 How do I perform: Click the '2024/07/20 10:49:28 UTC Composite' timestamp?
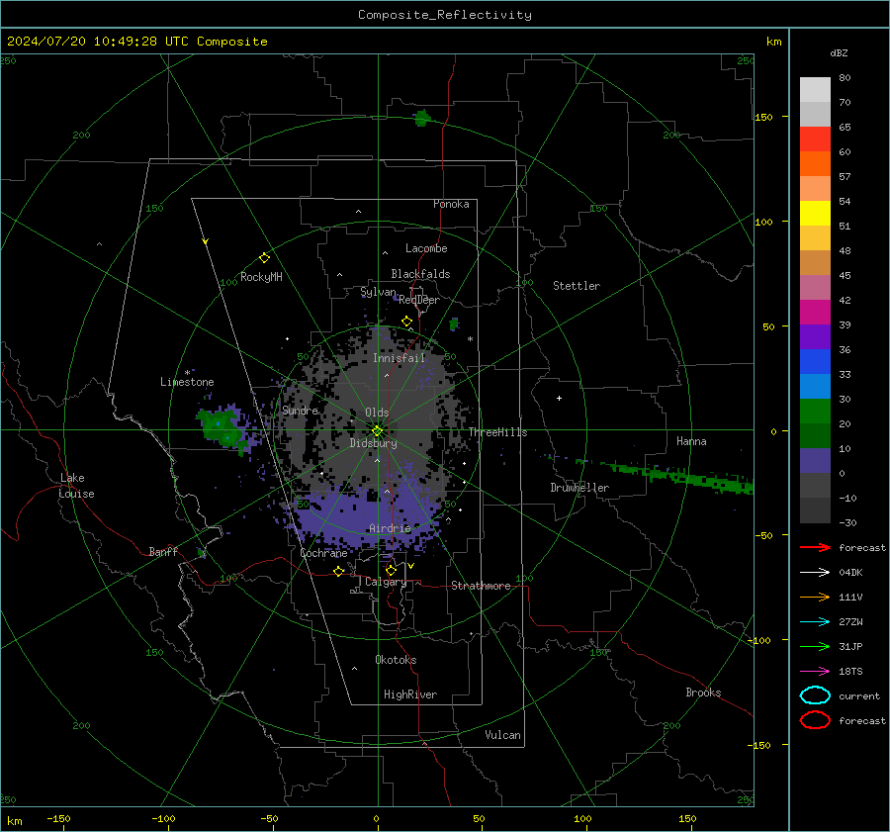[136, 42]
